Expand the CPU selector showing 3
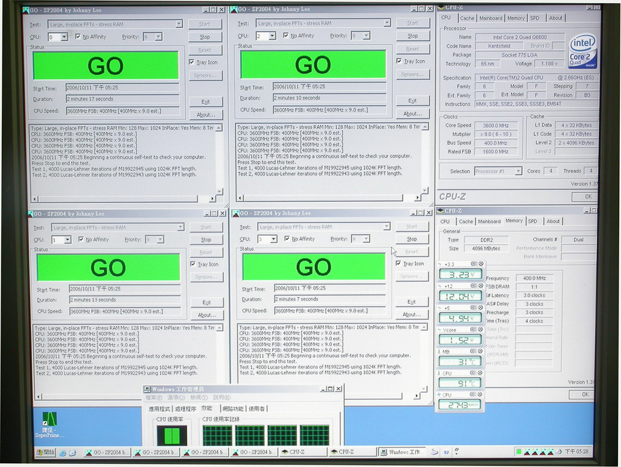The image size is (621, 467). (273, 240)
